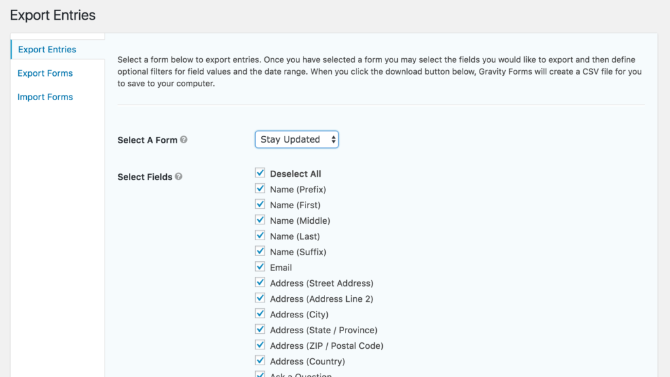Toggle the Deselect All checkbox

tap(260, 173)
